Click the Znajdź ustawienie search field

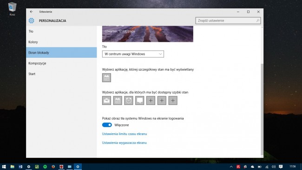tap(228, 20)
